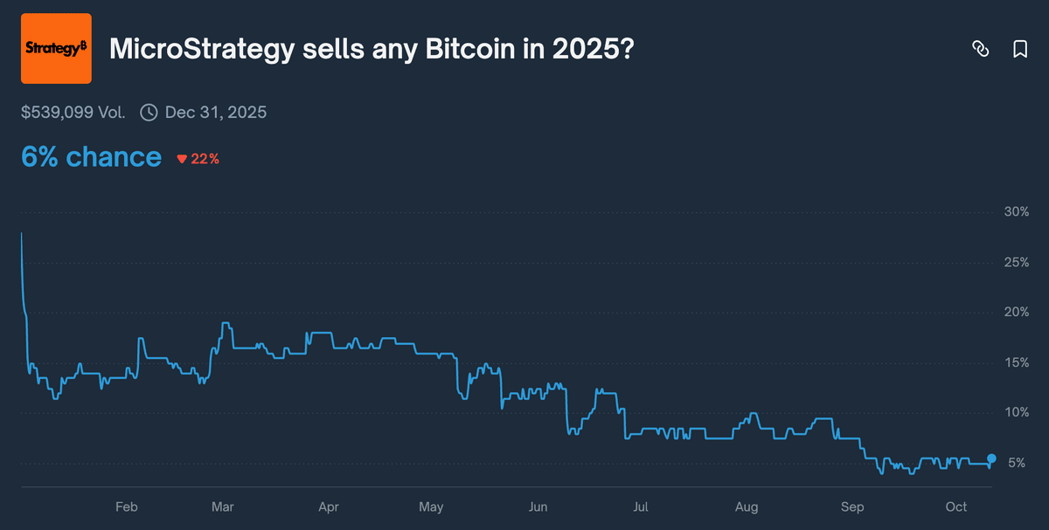This screenshot has width=1049, height=530.
Task: Click the $539,099 Vol. label
Action: (x=73, y=112)
